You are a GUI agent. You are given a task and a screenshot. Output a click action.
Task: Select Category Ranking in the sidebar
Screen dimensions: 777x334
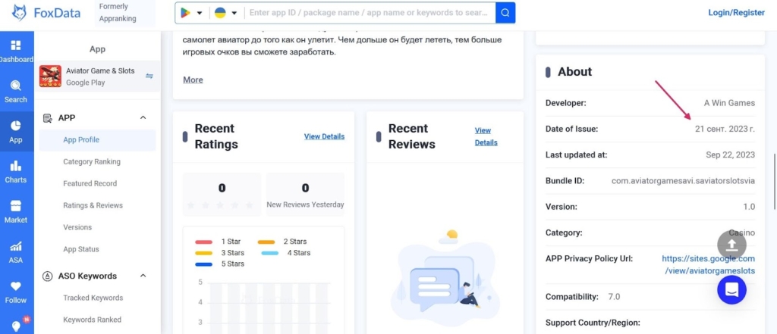[92, 161]
